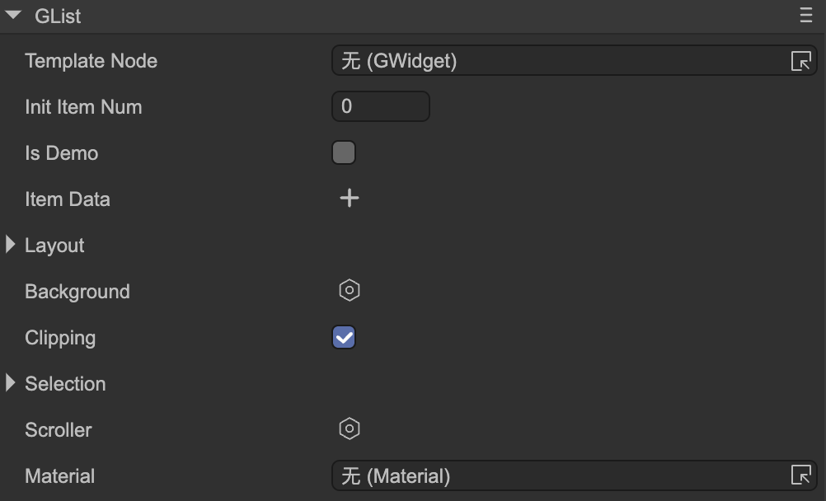Expand the Selection section
The image size is (826, 501).
pos(11,383)
